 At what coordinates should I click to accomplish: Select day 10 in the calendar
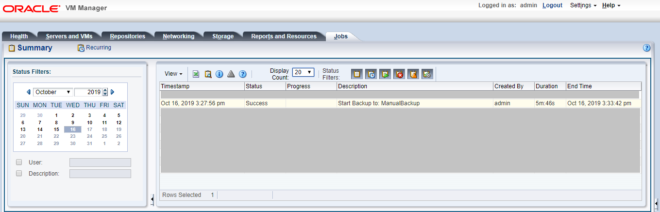coord(89,123)
